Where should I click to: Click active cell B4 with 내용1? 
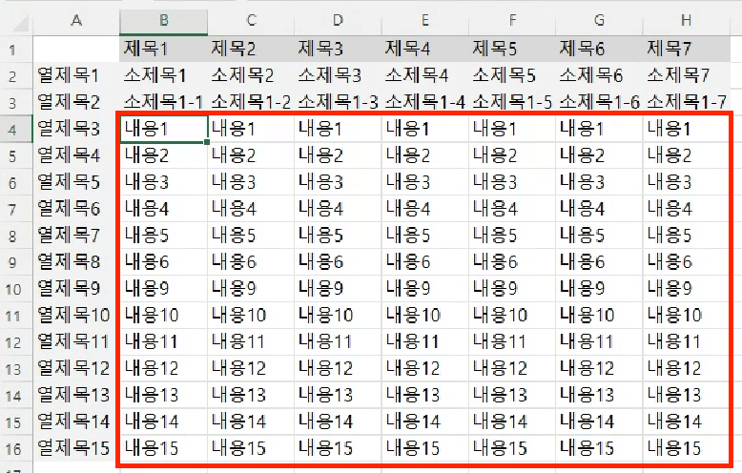coord(163,129)
